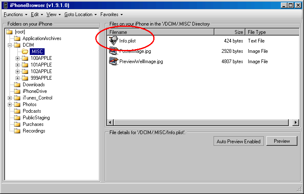Open the Edit menu
This screenshot has height=194, width=304.
[37, 14]
